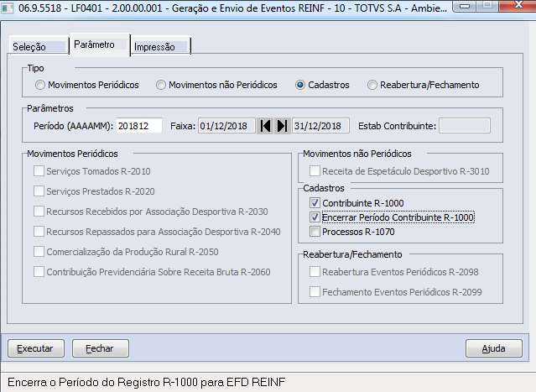Maximize the REINF window

pyautogui.click(x=487, y=6)
